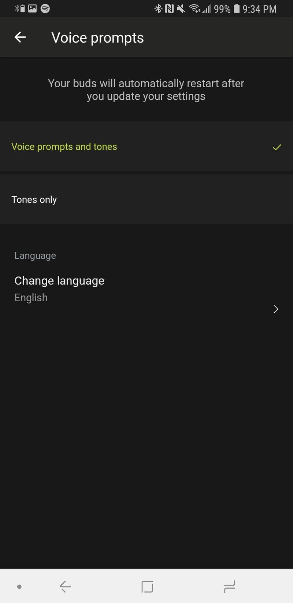
Task: Tap the back arrow in the header
Action: pyautogui.click(x=20, y=37)
